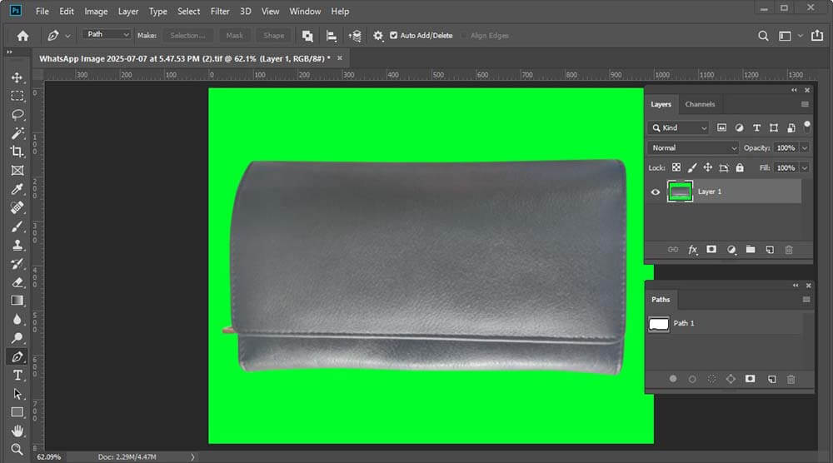833x463 pixels.
Task: Select the Horizontal Type tool
Action: point(17,376)
